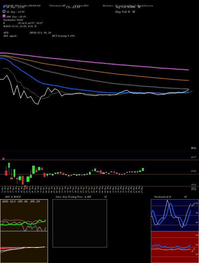
Task: Select the '200 Day = 25.19' legend text
Action: [16, 17]
